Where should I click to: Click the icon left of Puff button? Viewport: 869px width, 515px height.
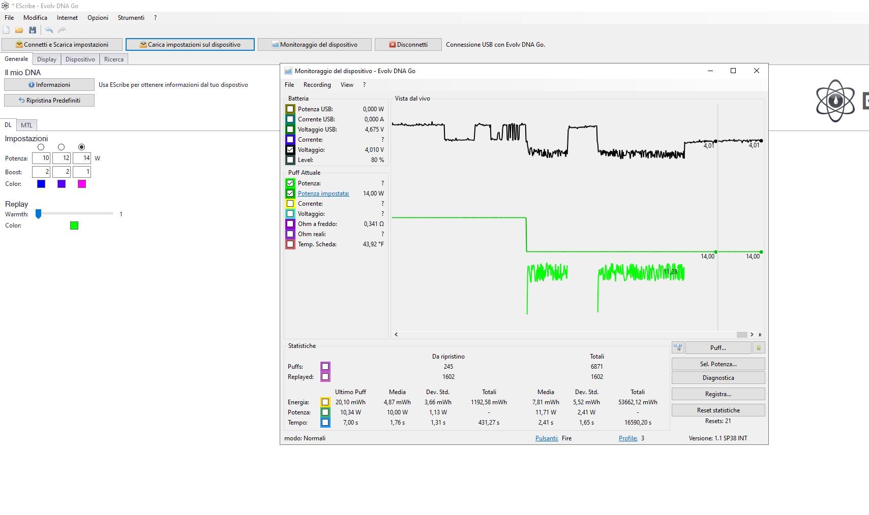click(678, 347)
